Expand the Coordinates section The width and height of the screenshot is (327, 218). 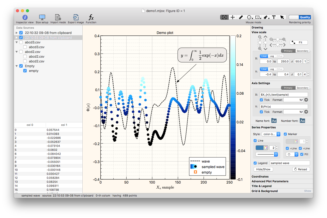(x=260, y=177)
